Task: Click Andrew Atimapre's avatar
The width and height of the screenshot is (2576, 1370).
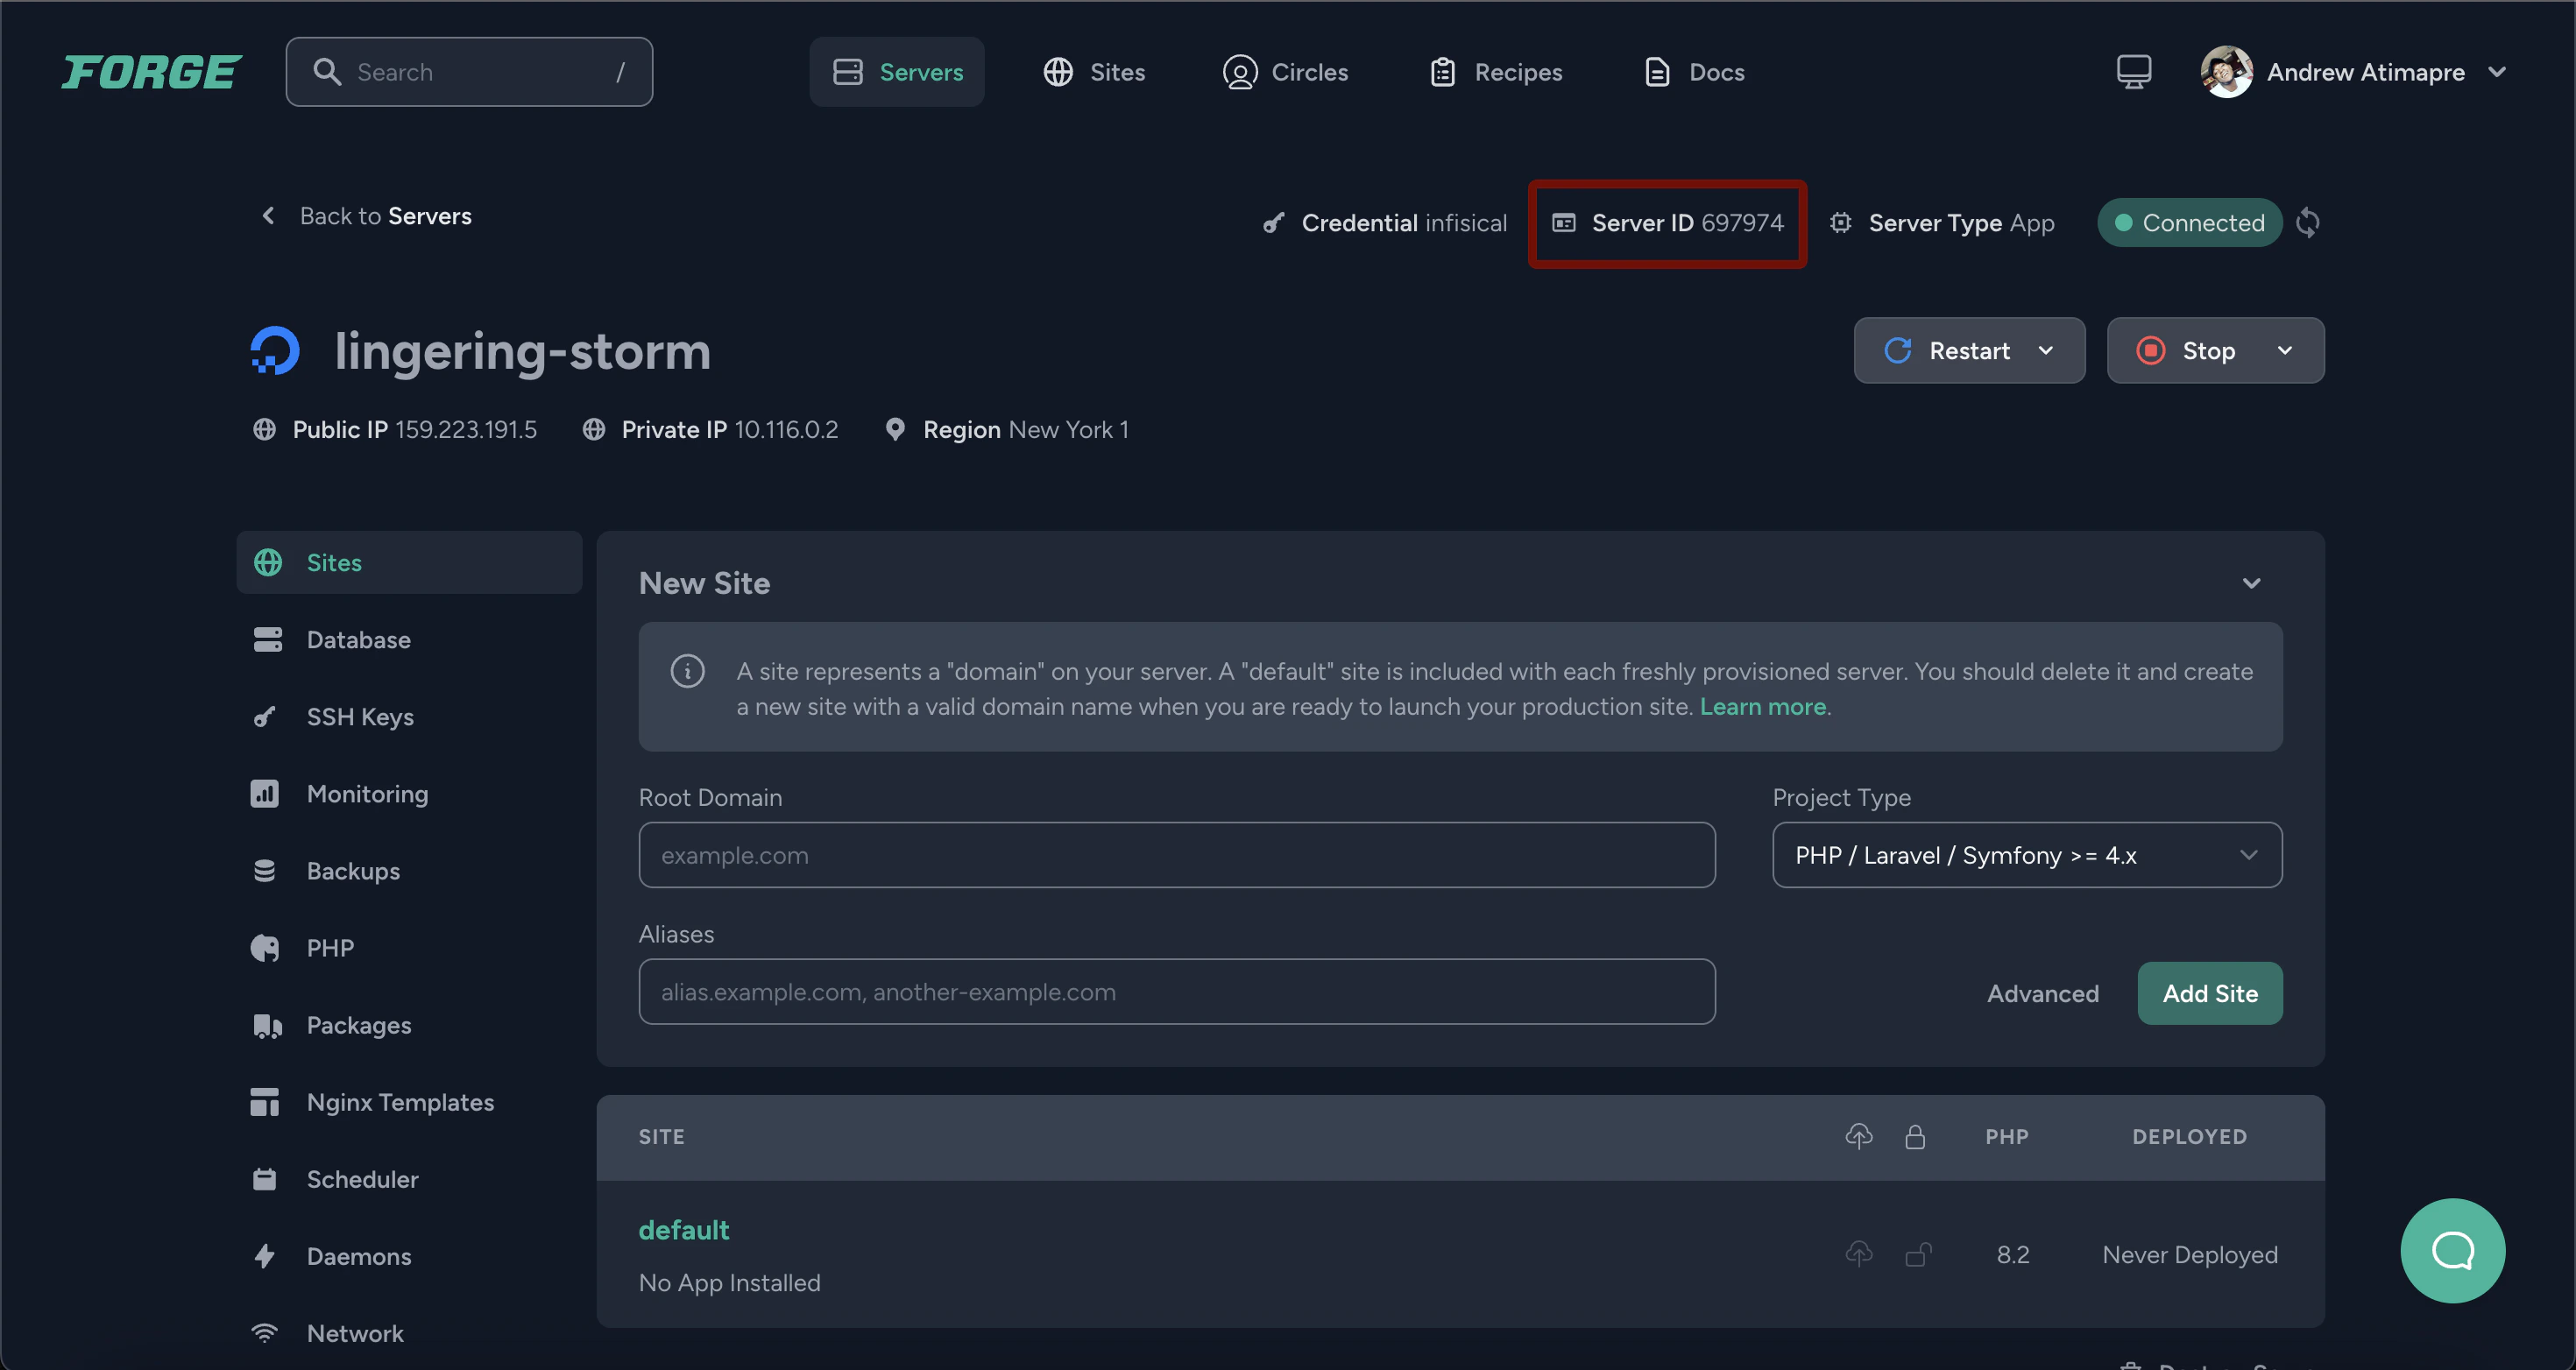Action: coord(2226,72)
